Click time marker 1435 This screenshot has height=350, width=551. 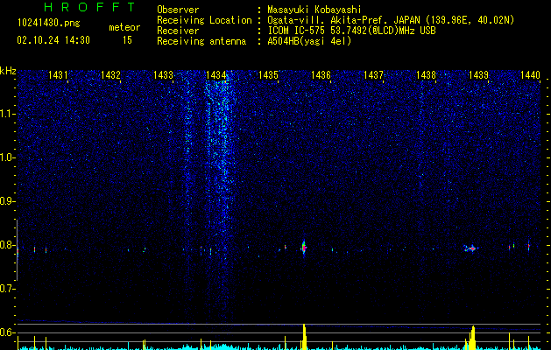click(268, 74)
